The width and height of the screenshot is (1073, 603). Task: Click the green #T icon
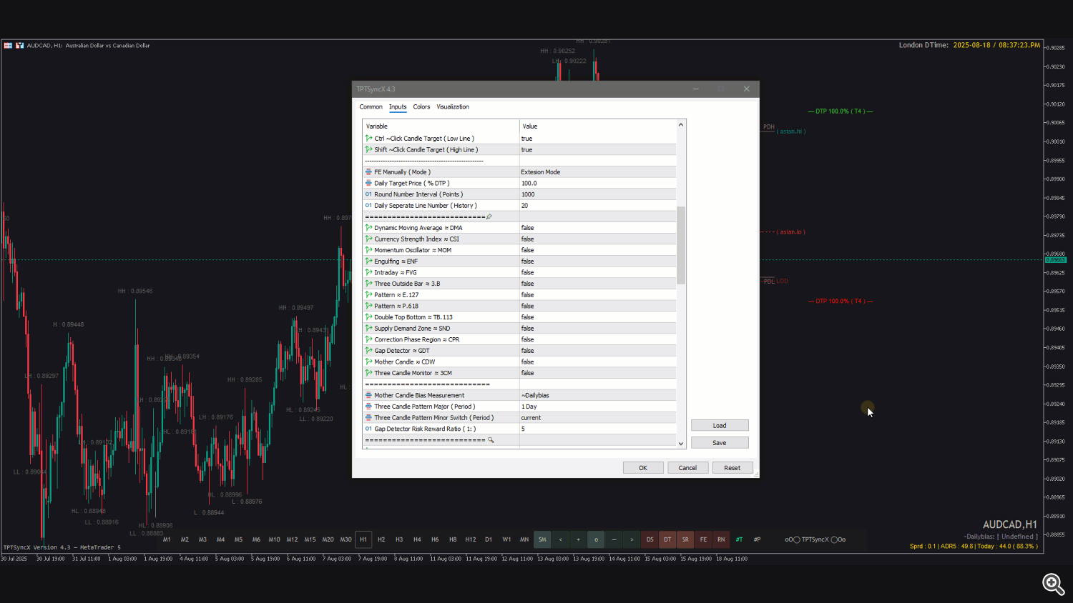point(740,539)
